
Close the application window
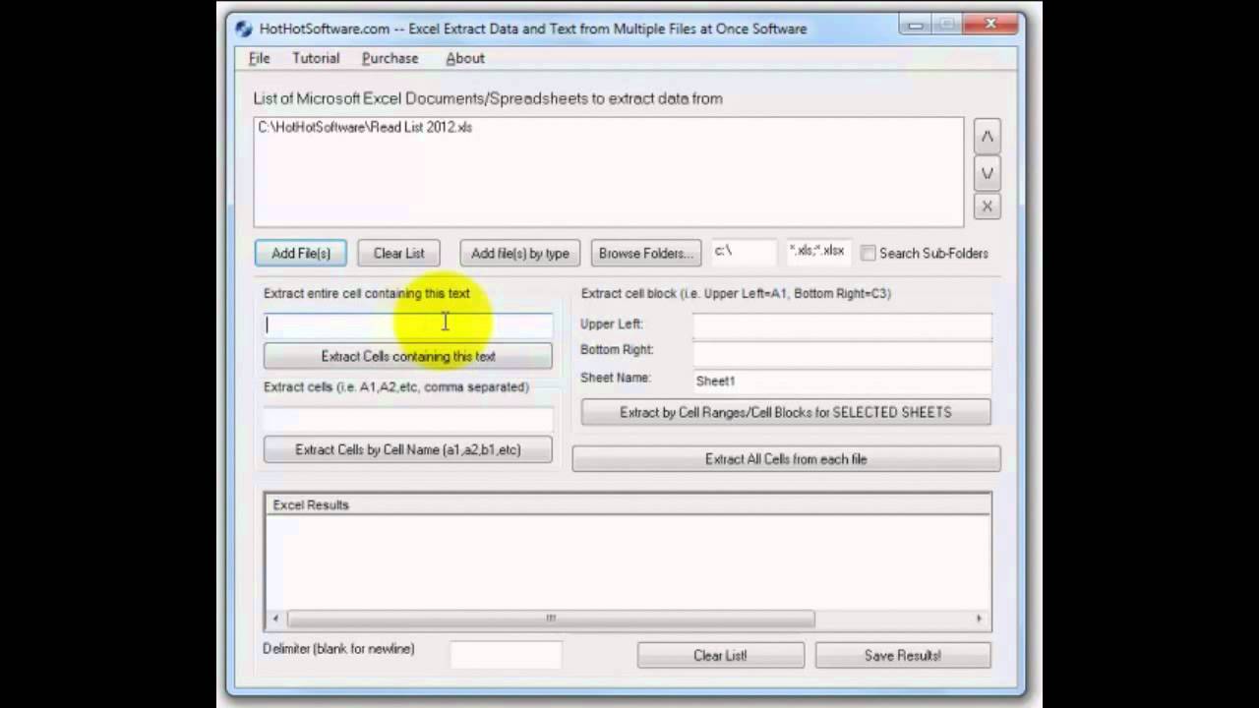coord(990,25)
